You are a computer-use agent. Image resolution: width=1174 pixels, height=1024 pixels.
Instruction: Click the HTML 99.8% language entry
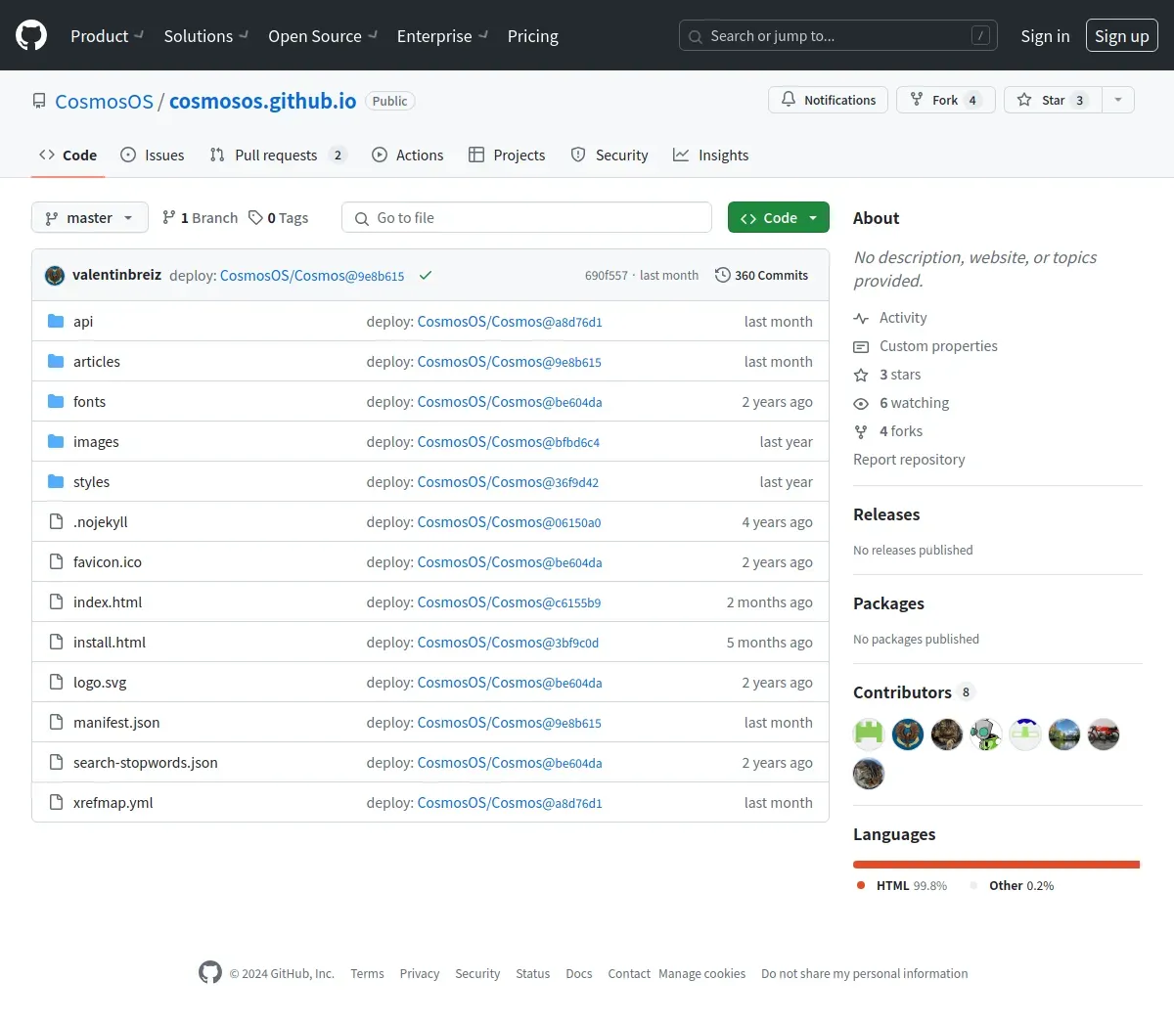pyautogui.click(x=902, y=885)
